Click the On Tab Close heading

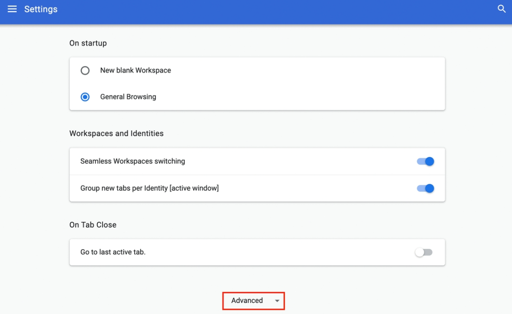tap(93, 225)
